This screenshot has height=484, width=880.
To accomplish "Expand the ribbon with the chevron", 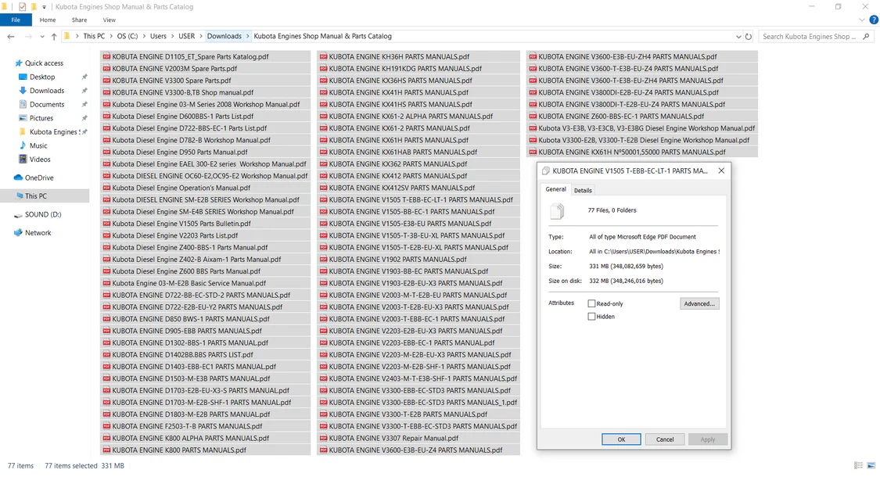I will [863, 20].
